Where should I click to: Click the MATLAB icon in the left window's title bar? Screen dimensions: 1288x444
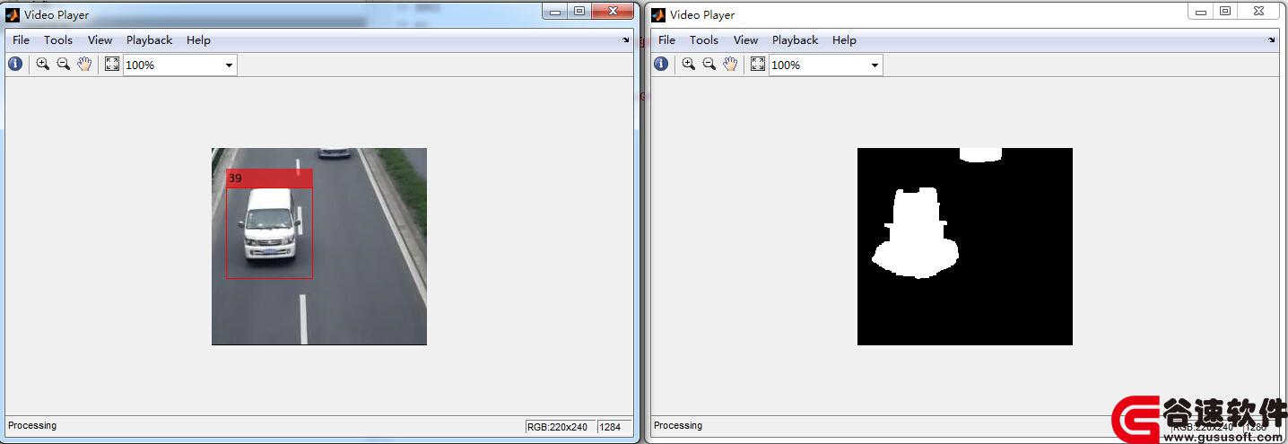[x=13, y=14]
